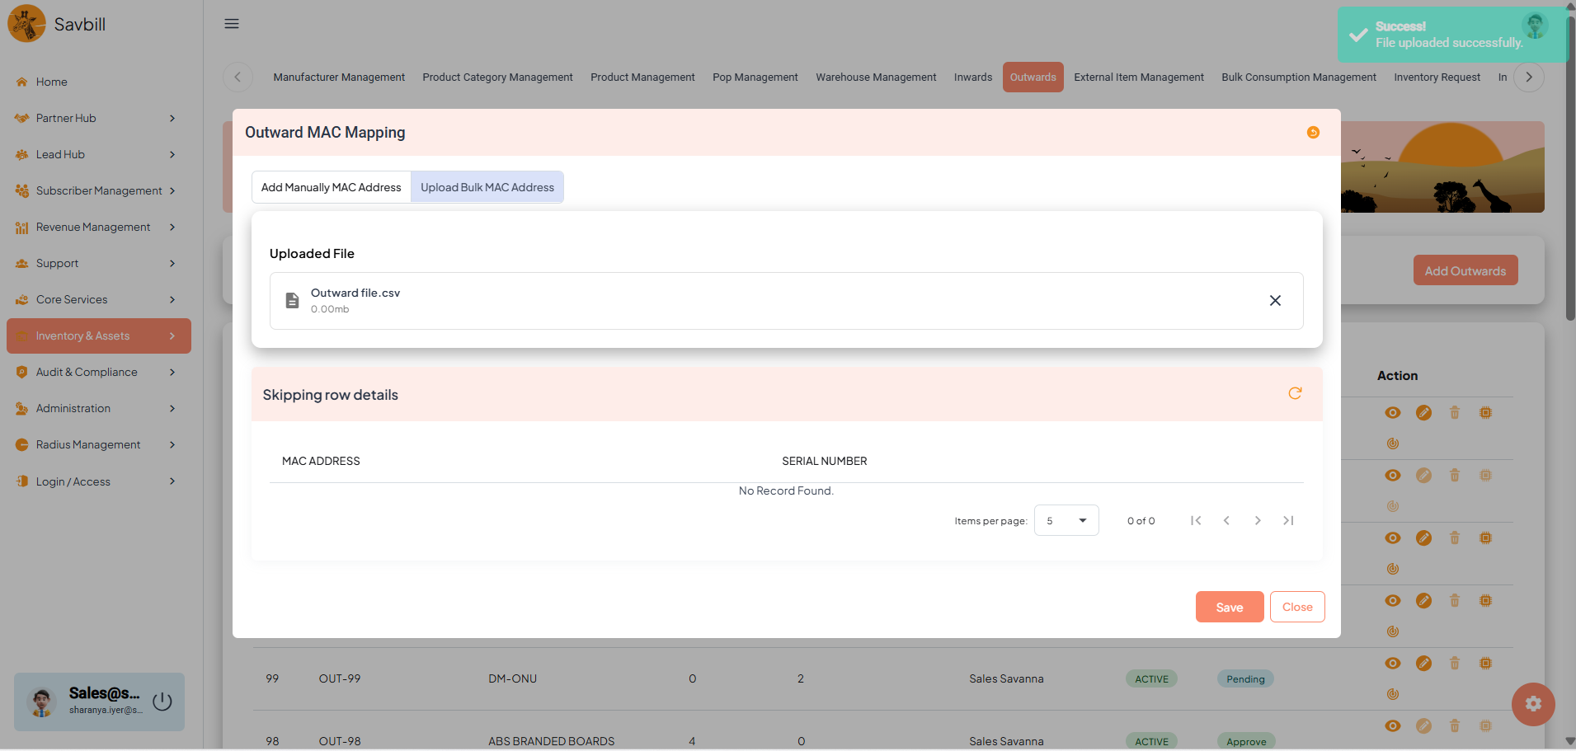Screen dimensions: 1576x751
Task: Select the Upload Bulk MAC Address tab
Action: click(487, 187)
